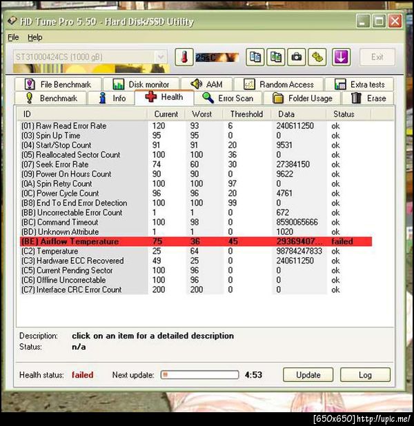Click the Next update progress bar

(199, 375)
